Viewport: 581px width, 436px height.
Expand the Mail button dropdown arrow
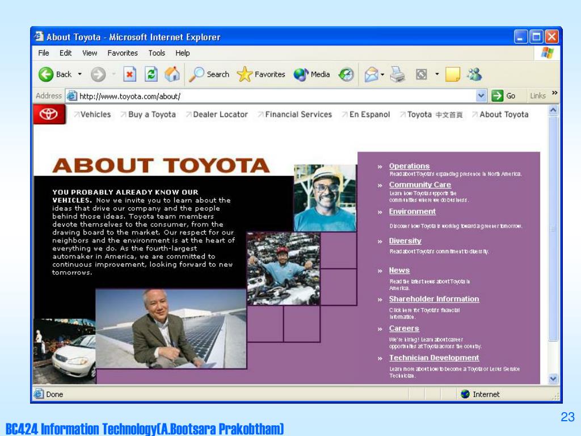[382, 74]
